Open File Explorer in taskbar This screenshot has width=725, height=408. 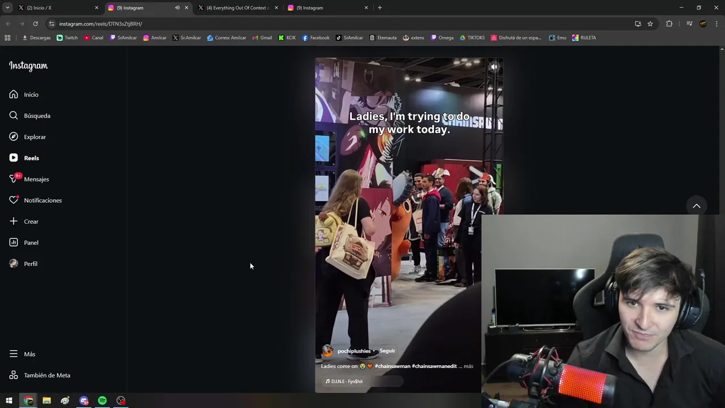(46, 401)
